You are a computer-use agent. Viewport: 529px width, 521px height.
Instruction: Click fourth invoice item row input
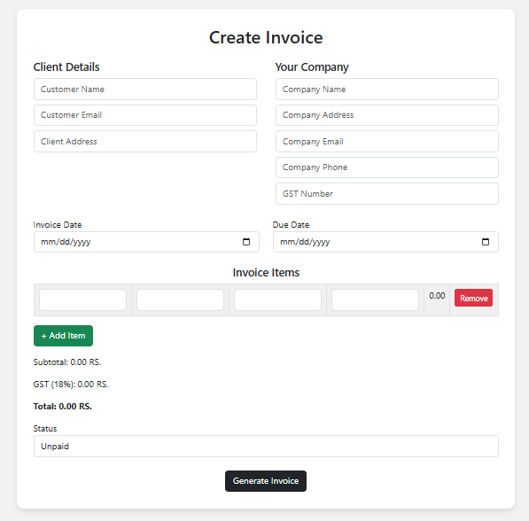point(375,299)
